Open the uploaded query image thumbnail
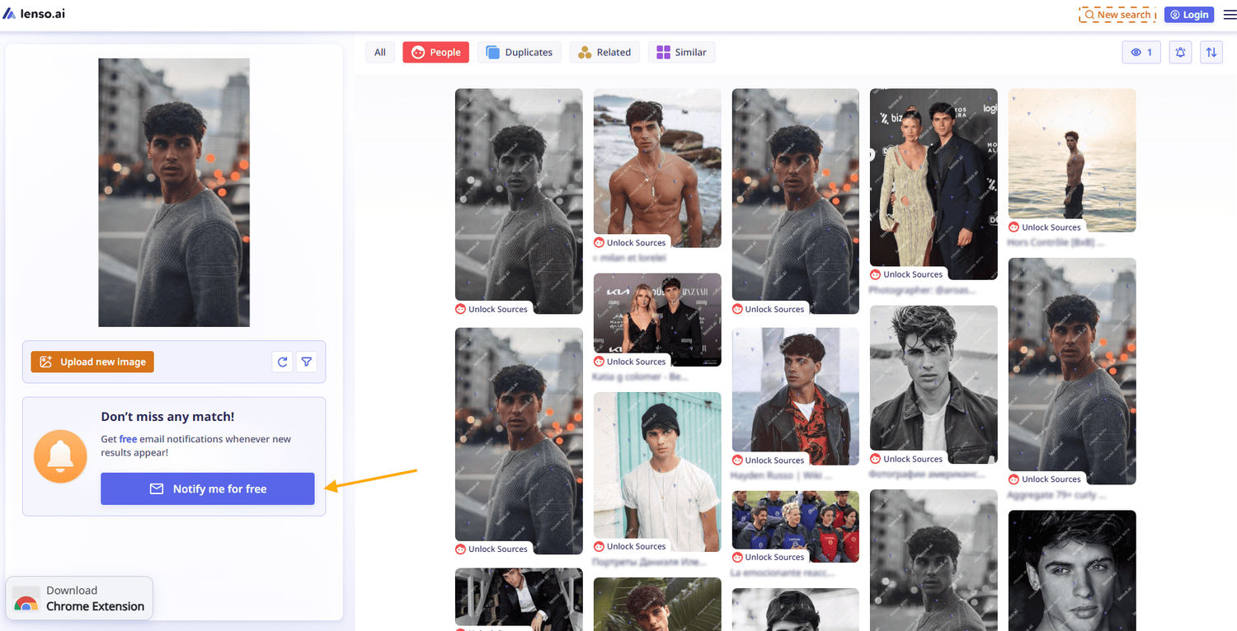The width and height of the screenshot is (1237, 631). [173, 192]
